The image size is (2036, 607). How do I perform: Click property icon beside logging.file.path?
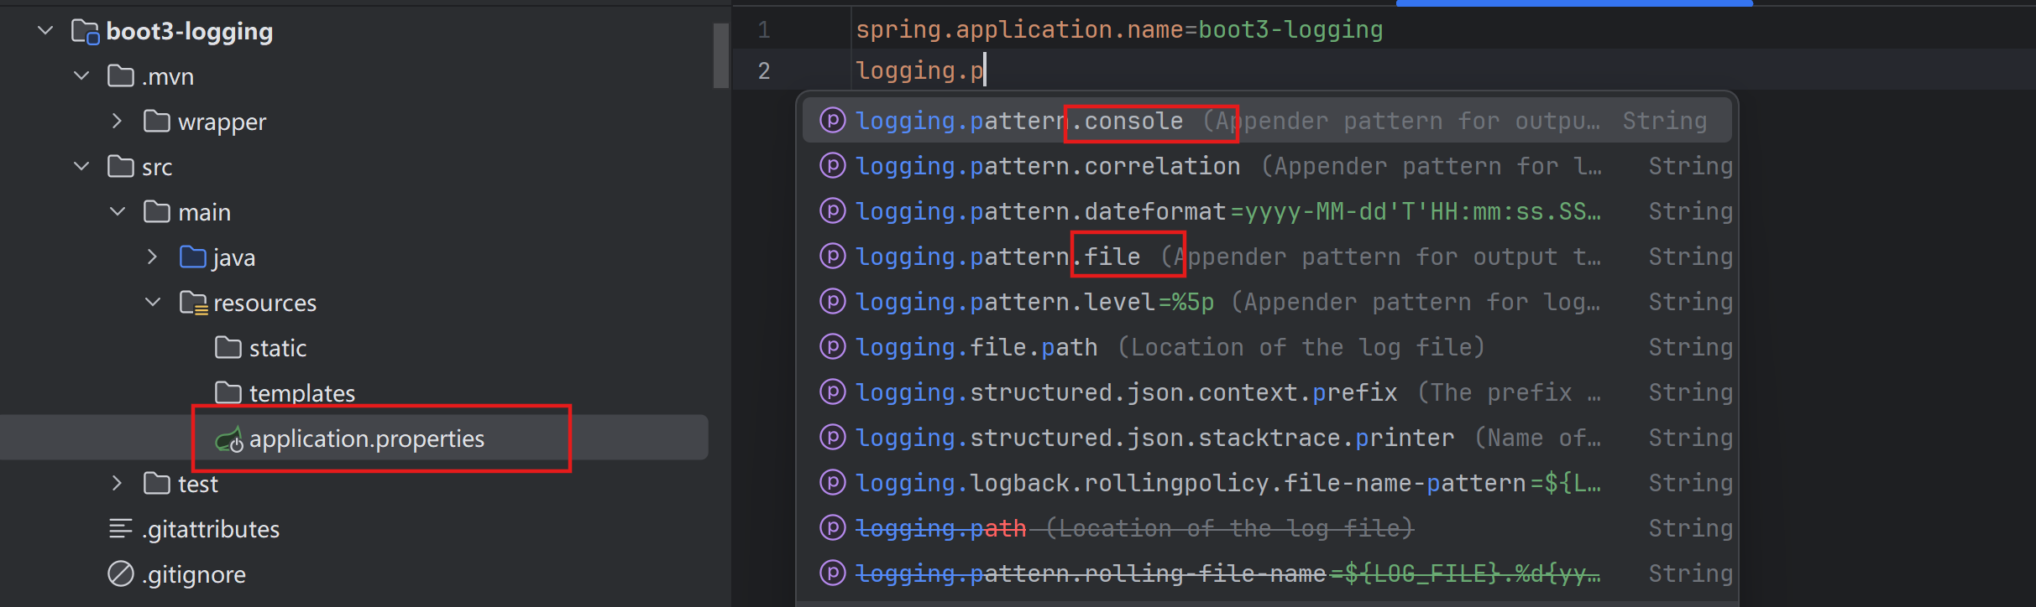tap(832, 347)
